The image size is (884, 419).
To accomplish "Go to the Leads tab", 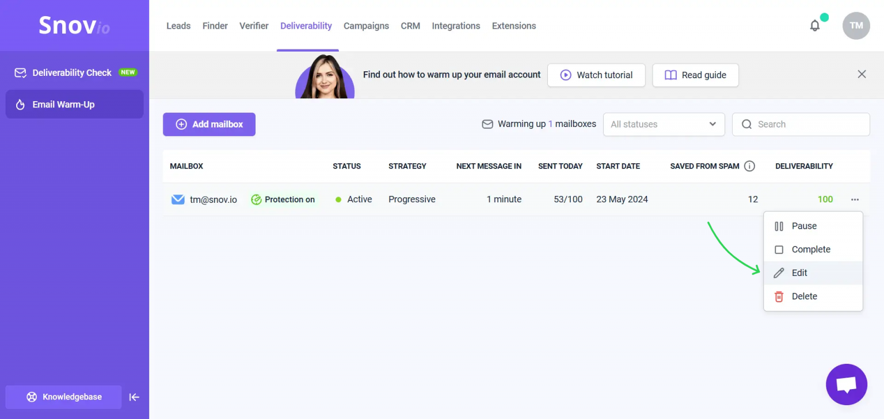I will (178, 26).
